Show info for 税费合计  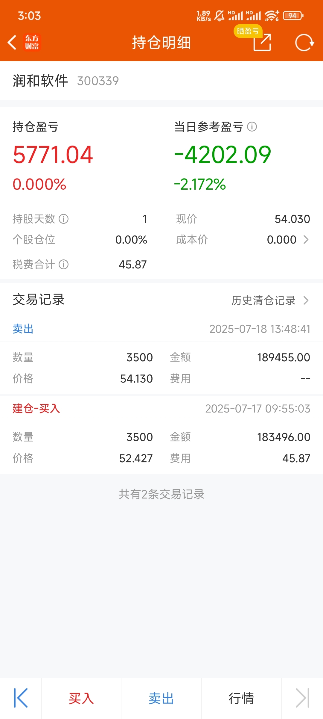click(64, 265)
